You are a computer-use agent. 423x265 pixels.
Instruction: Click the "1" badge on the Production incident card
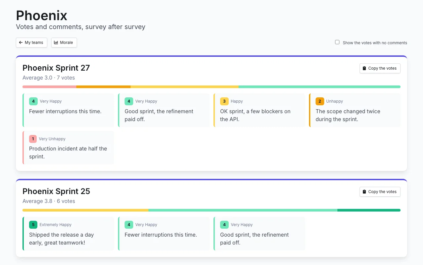[x=33, y=139]
